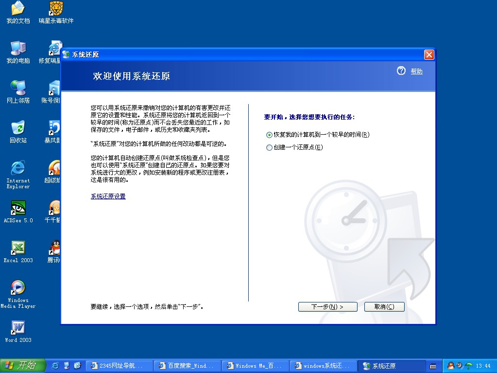This screenshot has width=497, height=373.
Task: Click the 帮助 link in the dialog
Action: (415, 71)
